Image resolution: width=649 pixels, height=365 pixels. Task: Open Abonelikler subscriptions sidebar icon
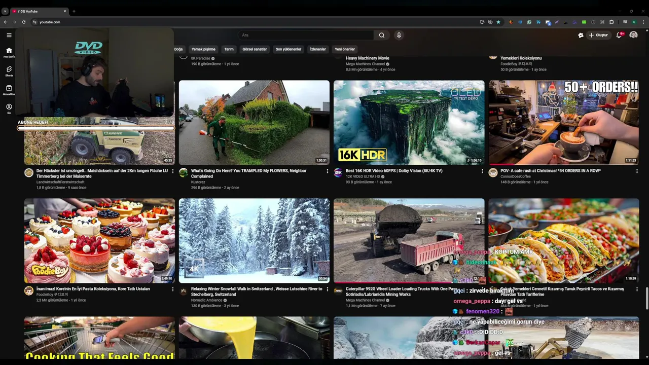click(9, 90)
